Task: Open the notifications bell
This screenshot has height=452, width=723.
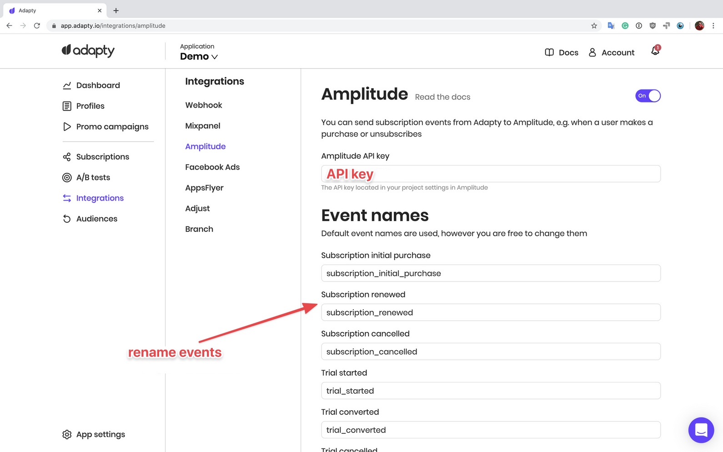Action: pos(655,50)
